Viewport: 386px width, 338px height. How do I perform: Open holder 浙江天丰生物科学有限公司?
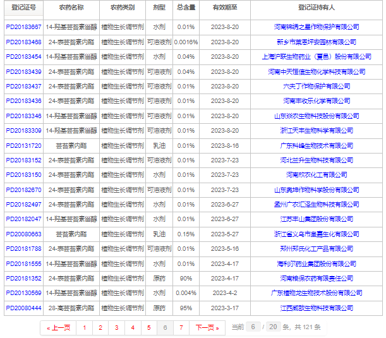(317, 131)
